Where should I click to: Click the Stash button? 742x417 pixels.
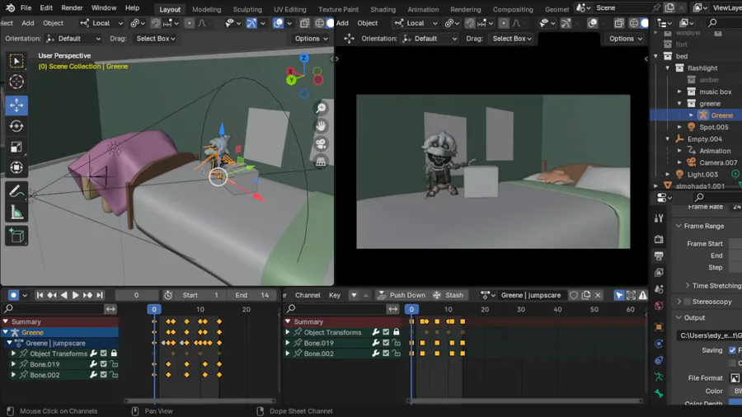point(448,295)
